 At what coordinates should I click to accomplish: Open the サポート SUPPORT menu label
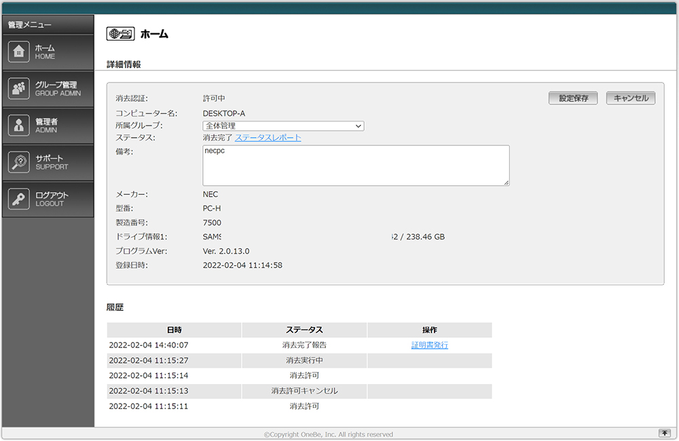(x=52, y=162)
